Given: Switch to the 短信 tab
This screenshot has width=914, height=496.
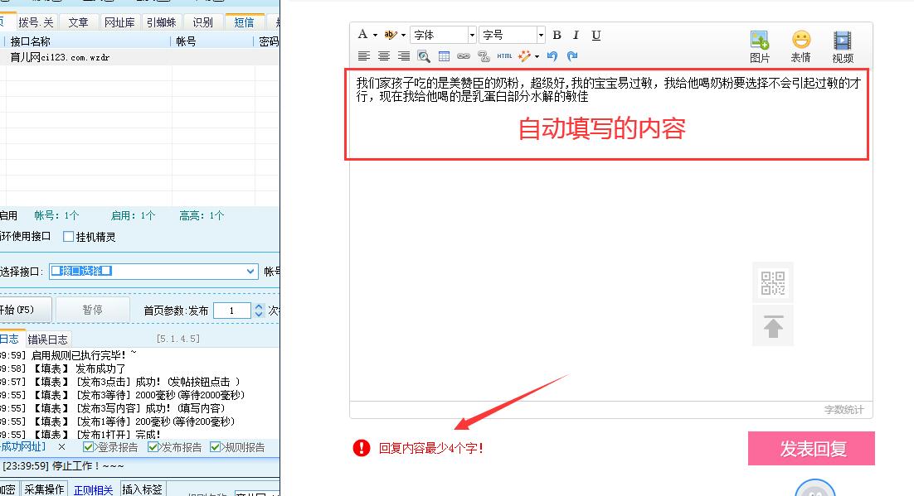Looking at the screenshot, I should tap(245, 22).
